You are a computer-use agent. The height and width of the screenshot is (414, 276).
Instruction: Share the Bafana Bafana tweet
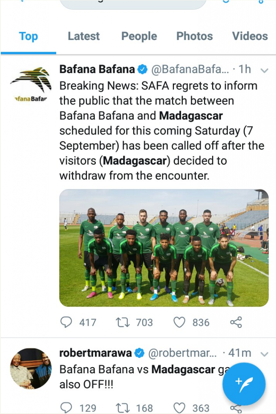coord(236,322)
